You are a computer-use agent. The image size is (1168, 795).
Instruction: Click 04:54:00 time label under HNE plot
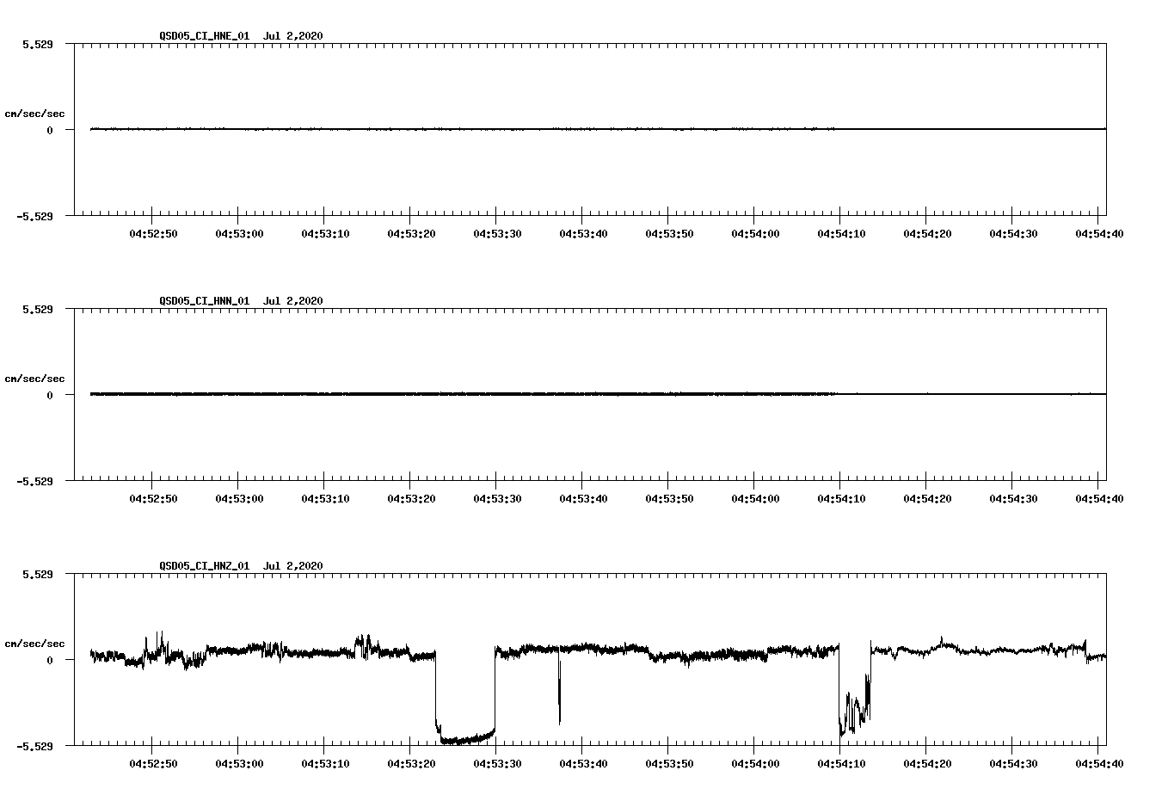tap(755, 233)
